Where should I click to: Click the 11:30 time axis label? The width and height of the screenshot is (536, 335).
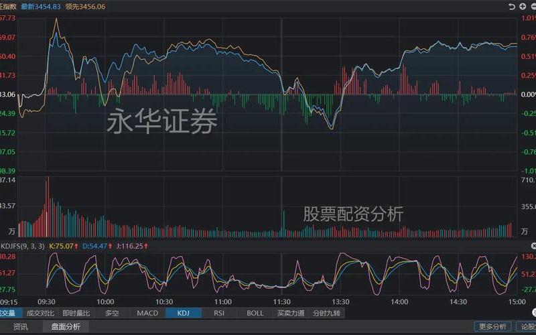pos(281,302)
